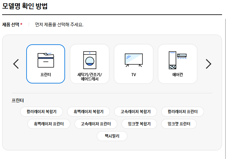Choose 컬러레이저 복합기 printer type

[x=42, y=112]
